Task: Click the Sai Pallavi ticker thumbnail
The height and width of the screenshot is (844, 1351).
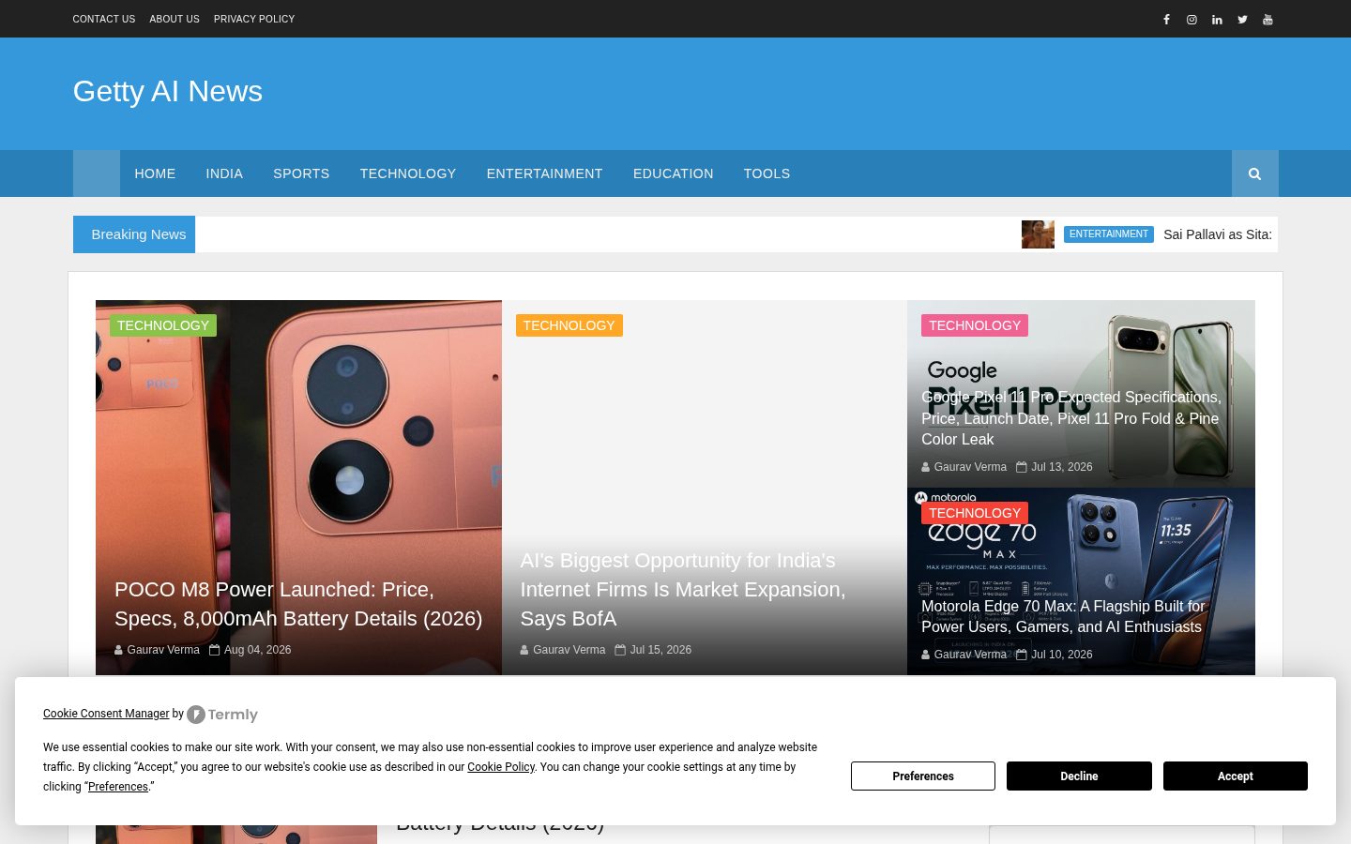Action: pyautogui.click(x=1038, y=234)
